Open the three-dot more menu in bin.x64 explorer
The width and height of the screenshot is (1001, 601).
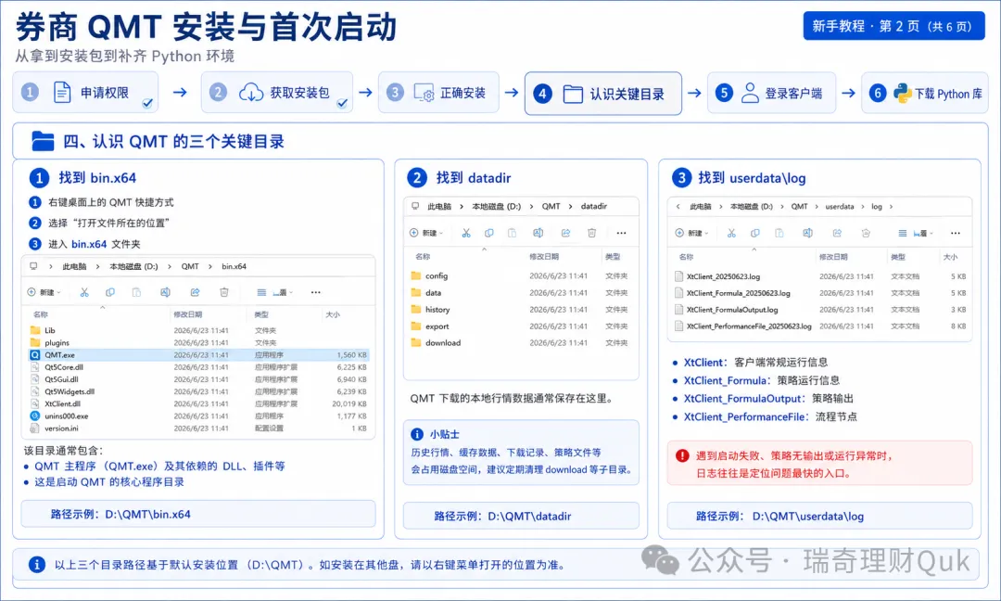pos(315,292)
